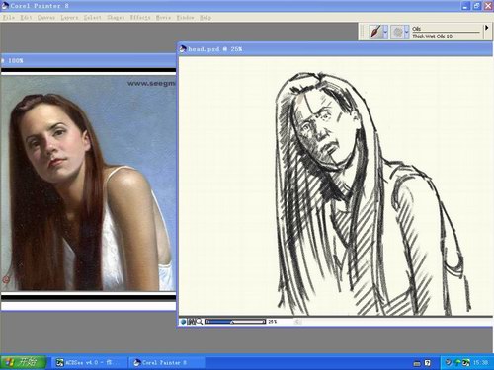494x370 pixels.
Task: Open the File menu
Action: point(8,17)
